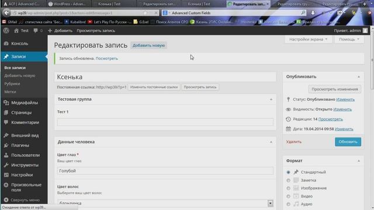Image resolution: width=374 pixels, height=210 pixels.
Task: Collapse the Опубликовать metabox
Action: coord(358,76)
